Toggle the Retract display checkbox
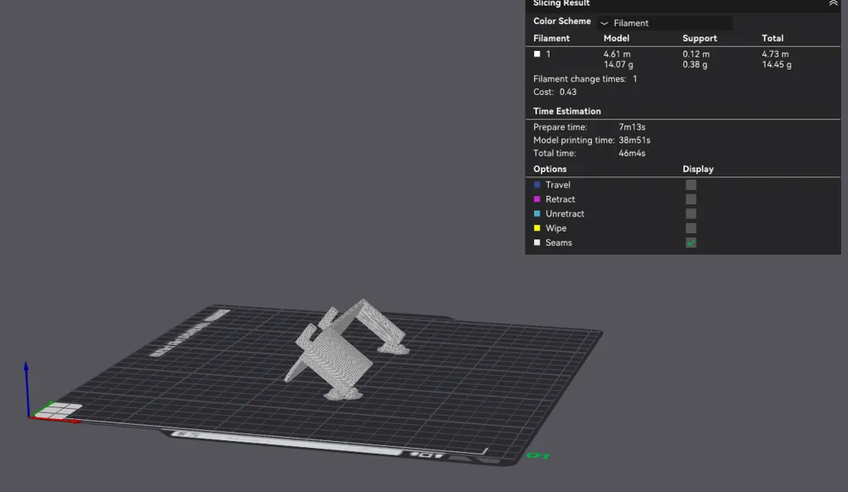The image size is (848, 492). tap(690, 199)
